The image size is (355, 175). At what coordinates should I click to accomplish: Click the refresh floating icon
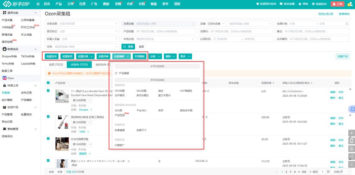[351, 157]
